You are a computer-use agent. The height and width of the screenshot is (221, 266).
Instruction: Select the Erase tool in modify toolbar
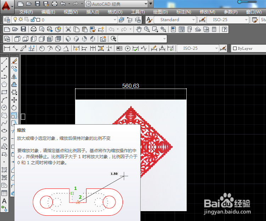click(14, 61)
